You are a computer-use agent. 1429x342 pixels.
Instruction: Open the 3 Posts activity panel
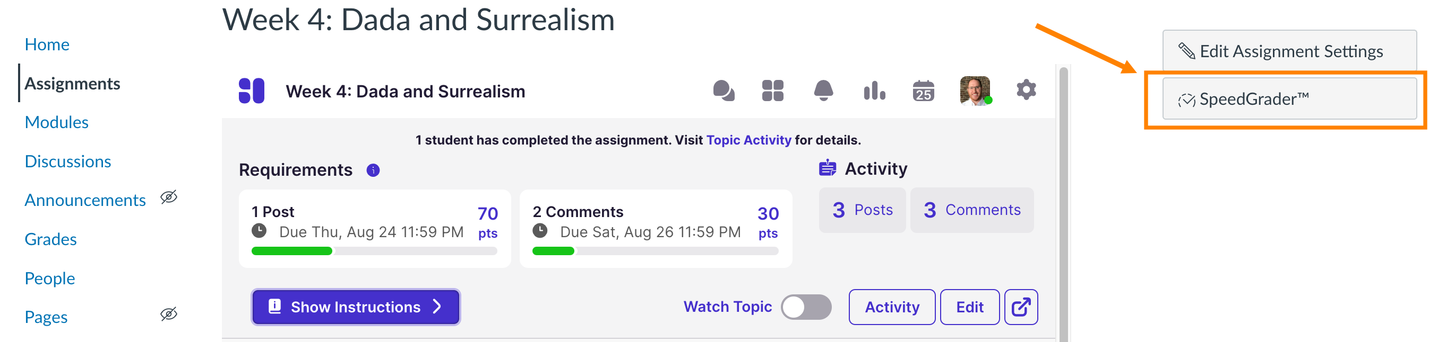click(862, 210)
